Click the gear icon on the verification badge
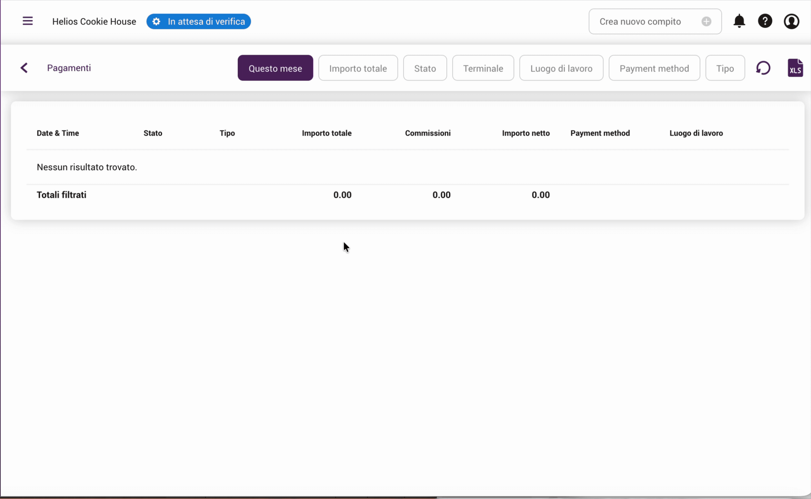 point(156,21)
